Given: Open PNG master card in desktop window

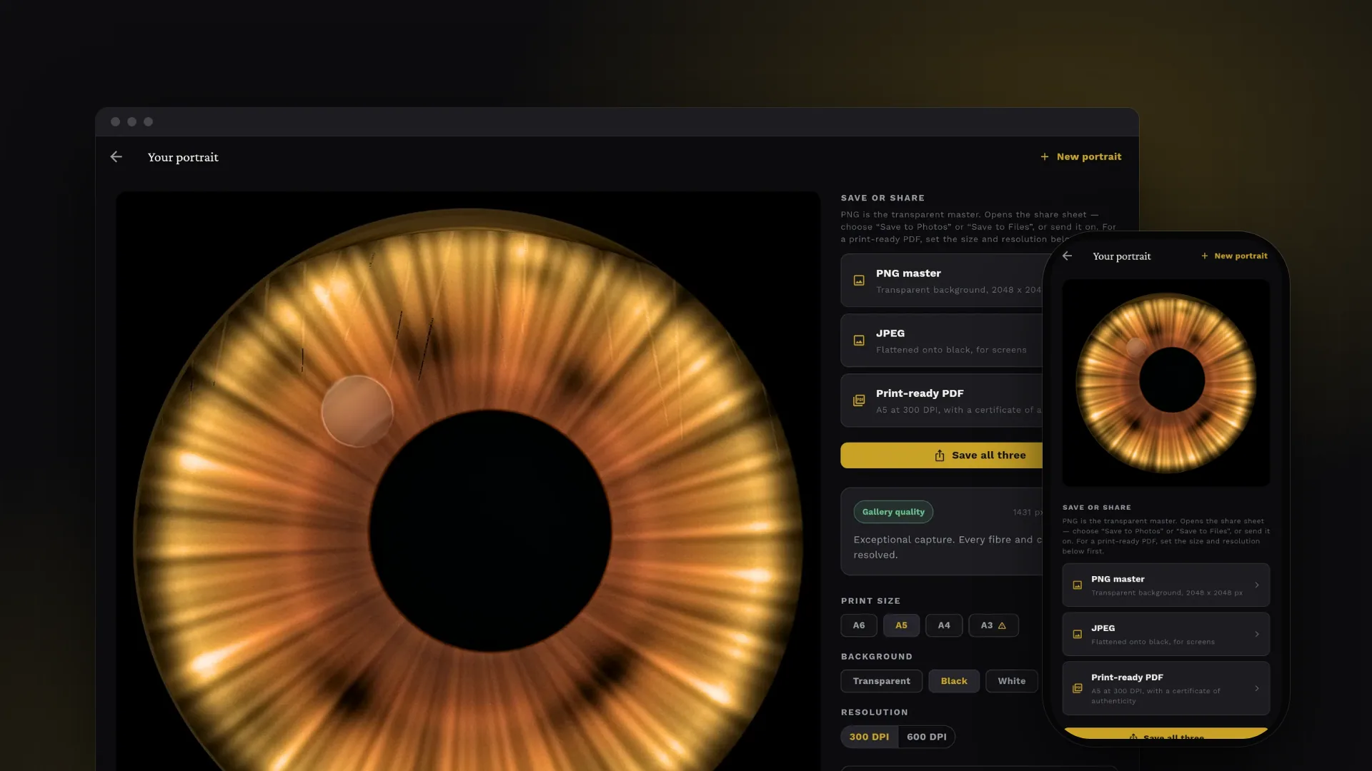Looking at the screenshot, I should (942, 281).
